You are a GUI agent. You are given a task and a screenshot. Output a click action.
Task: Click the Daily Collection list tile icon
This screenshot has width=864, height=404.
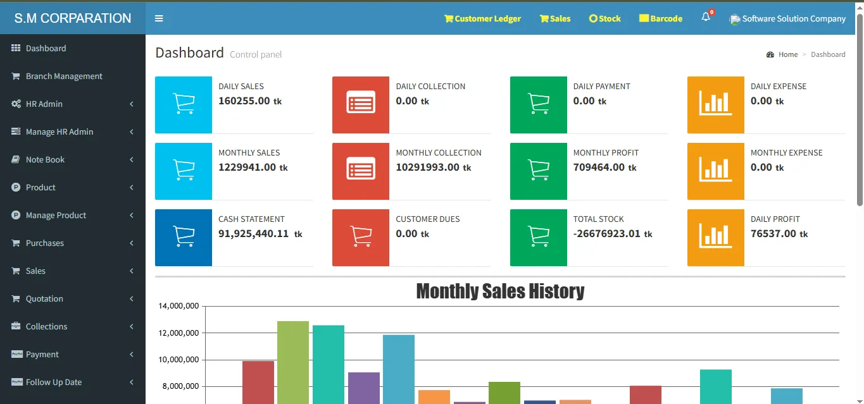tap(361, 105)
